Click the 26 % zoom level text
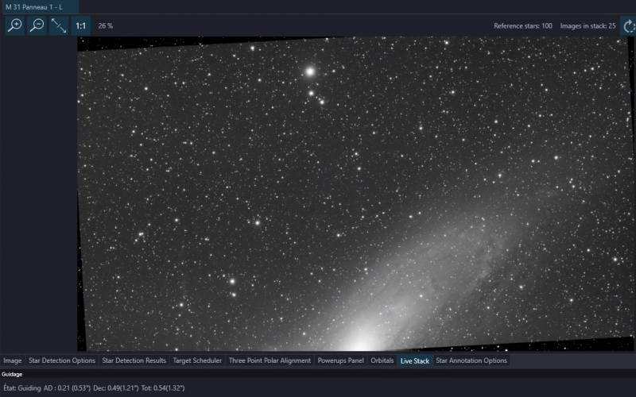Screen dimensions: 636x397 click(x=106, y=26)
